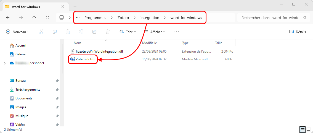The image size is (313, 133).
Task: Toggle the Détails pane button
Action: click(x=298, y=32)
